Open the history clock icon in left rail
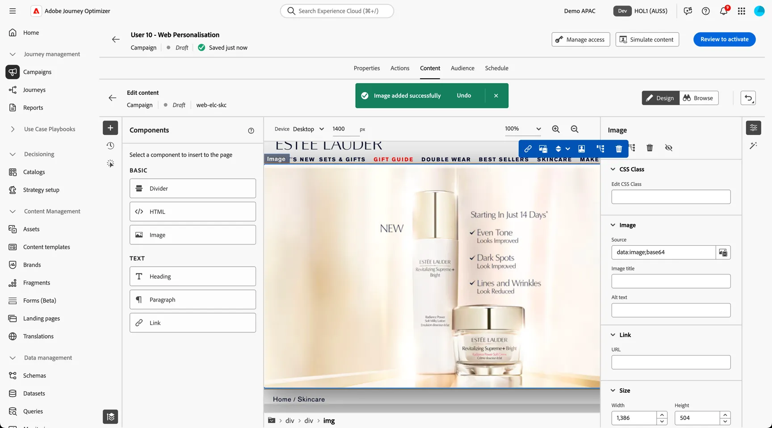This screenshot has height=428, width=772. click(110, 146)
